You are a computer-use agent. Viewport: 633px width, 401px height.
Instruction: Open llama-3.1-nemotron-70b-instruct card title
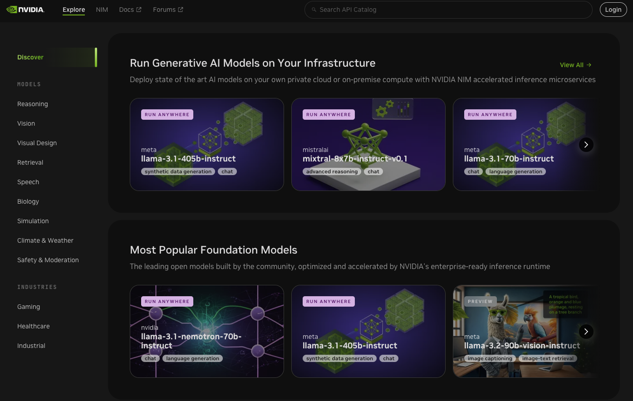tap(191, 341)
